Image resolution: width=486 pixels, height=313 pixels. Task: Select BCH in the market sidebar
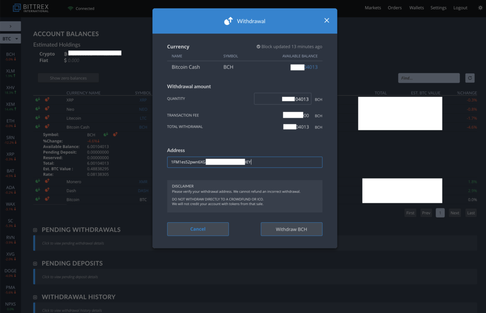pyautogui.click(x=10, y=56)
